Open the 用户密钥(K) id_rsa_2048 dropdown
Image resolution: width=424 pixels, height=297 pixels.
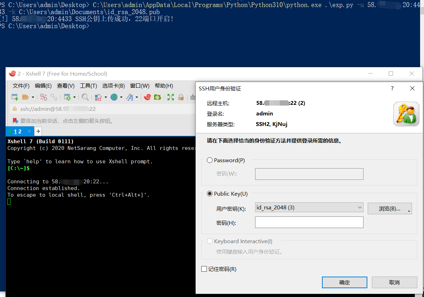(x=309, y=208)
